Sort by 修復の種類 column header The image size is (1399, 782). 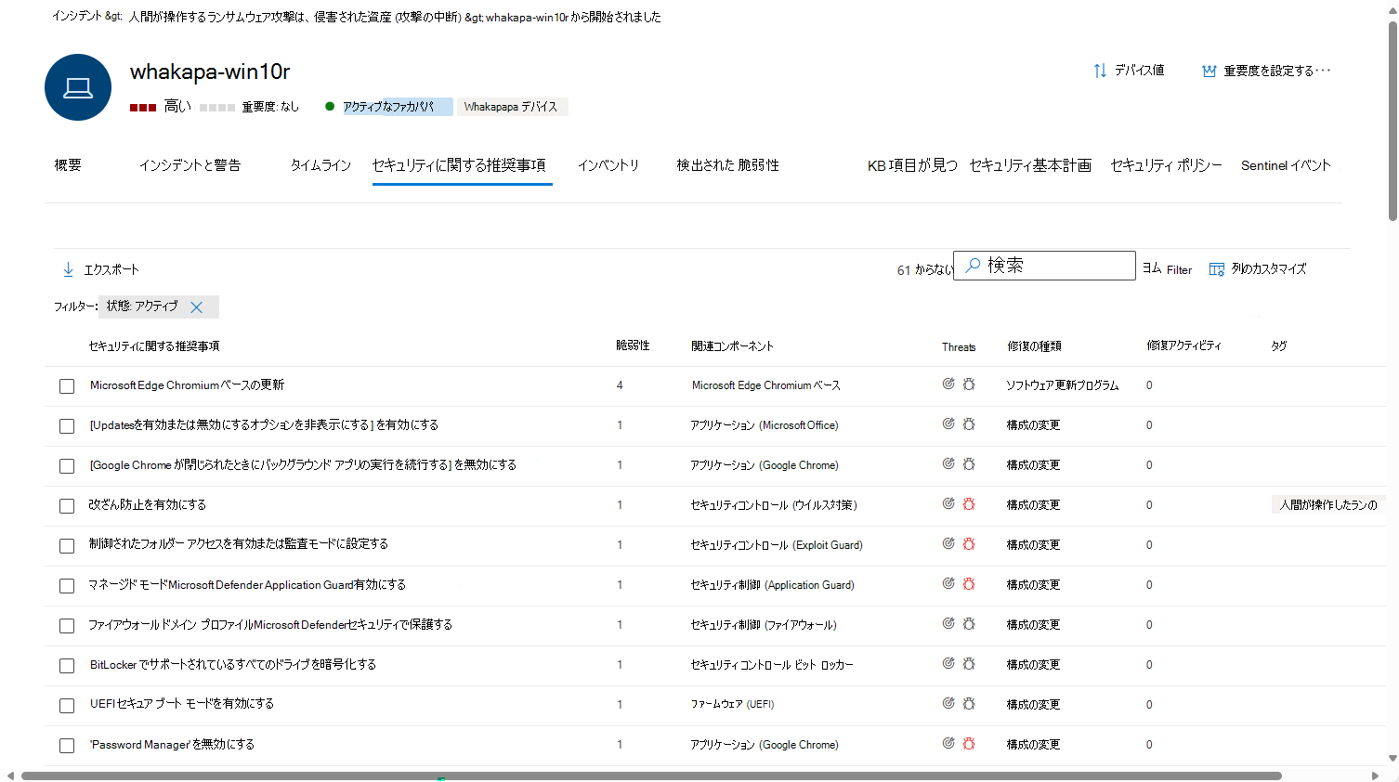point(1034,345)
